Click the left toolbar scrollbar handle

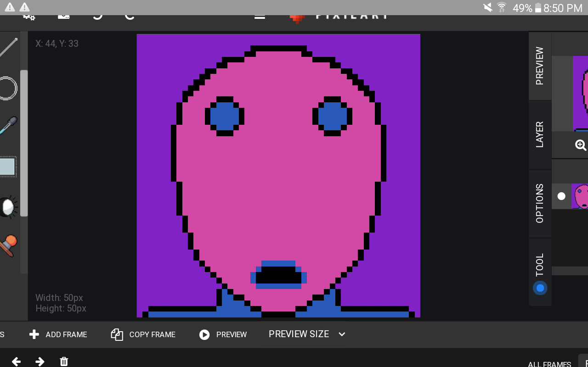(x=24, y=143)
